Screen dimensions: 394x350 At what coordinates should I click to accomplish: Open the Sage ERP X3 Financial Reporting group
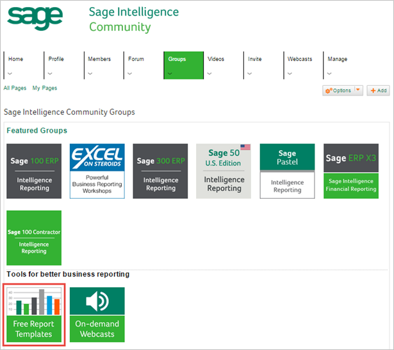[351, 171]
